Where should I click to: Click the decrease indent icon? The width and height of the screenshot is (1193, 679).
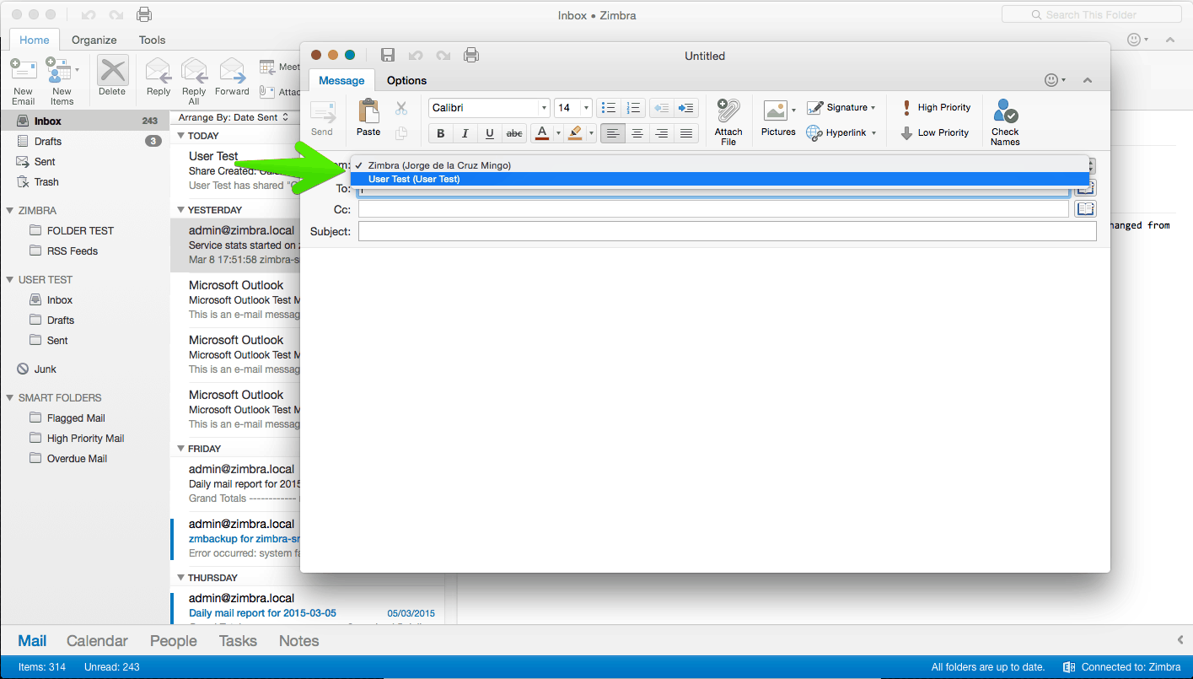click(661, 108)
